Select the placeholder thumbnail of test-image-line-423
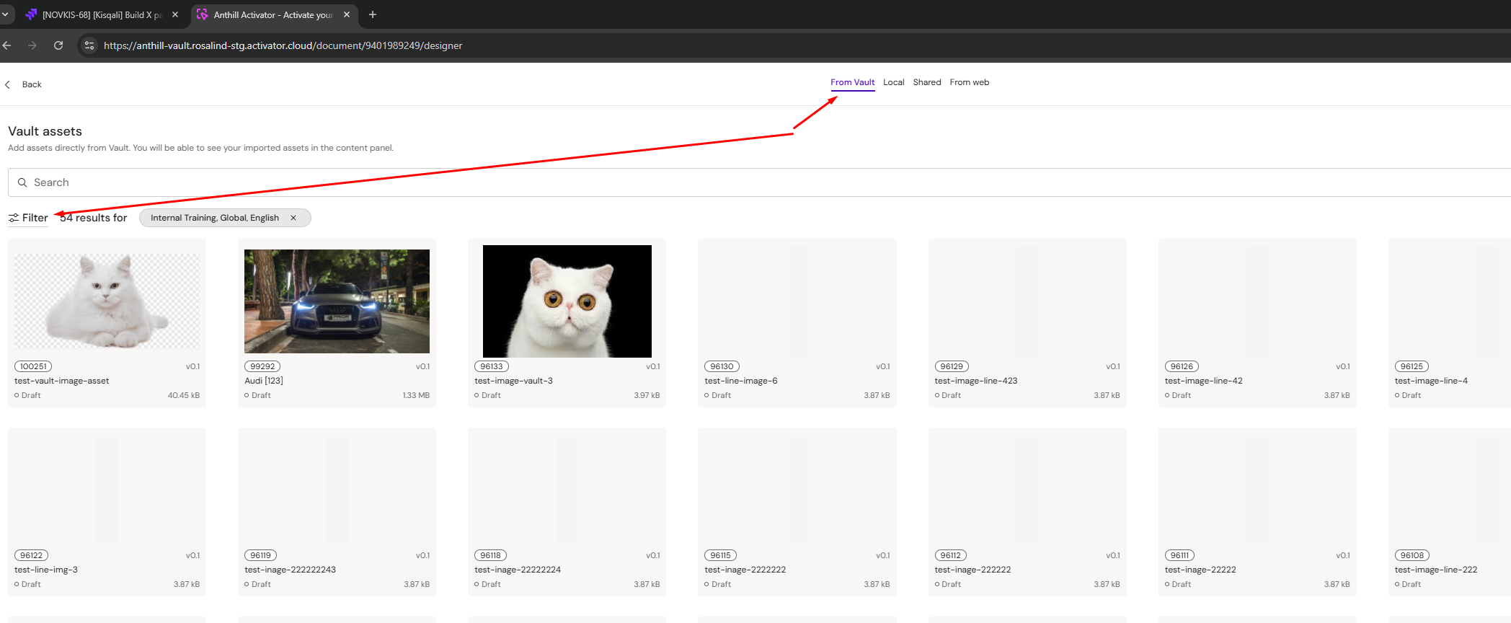 [1027, 301]
